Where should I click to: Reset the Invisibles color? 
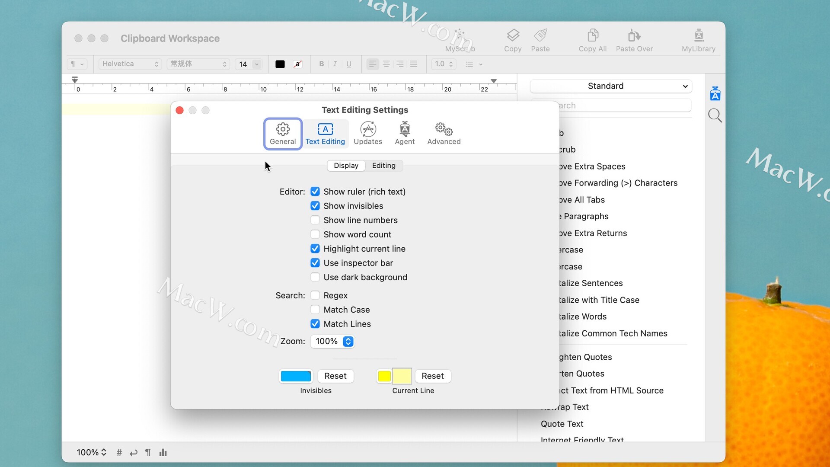click(x=335, y=376)
